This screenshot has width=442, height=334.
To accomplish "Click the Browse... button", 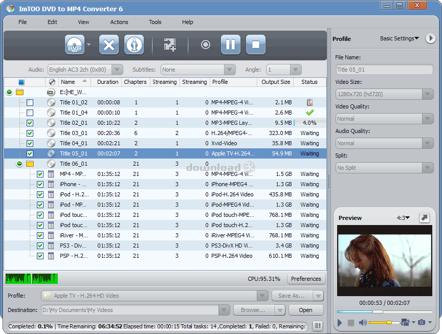I will point(253,310).
